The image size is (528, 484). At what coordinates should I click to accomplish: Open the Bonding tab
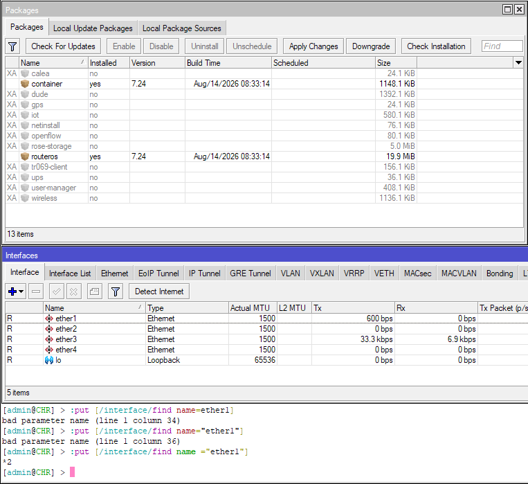(500, 274)
